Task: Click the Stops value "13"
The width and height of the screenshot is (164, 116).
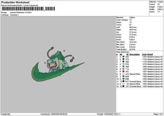Action: [130, 22]
